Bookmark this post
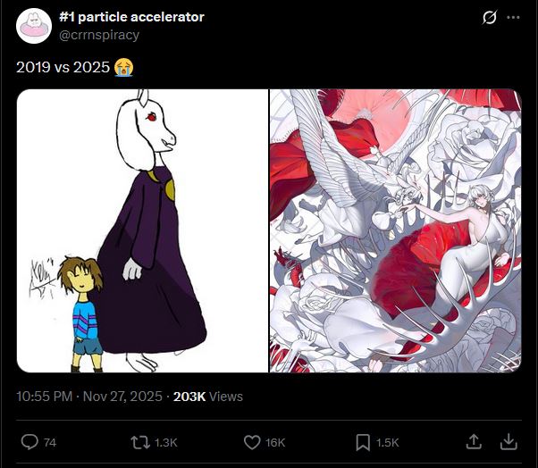 click(x=363, y=442)
